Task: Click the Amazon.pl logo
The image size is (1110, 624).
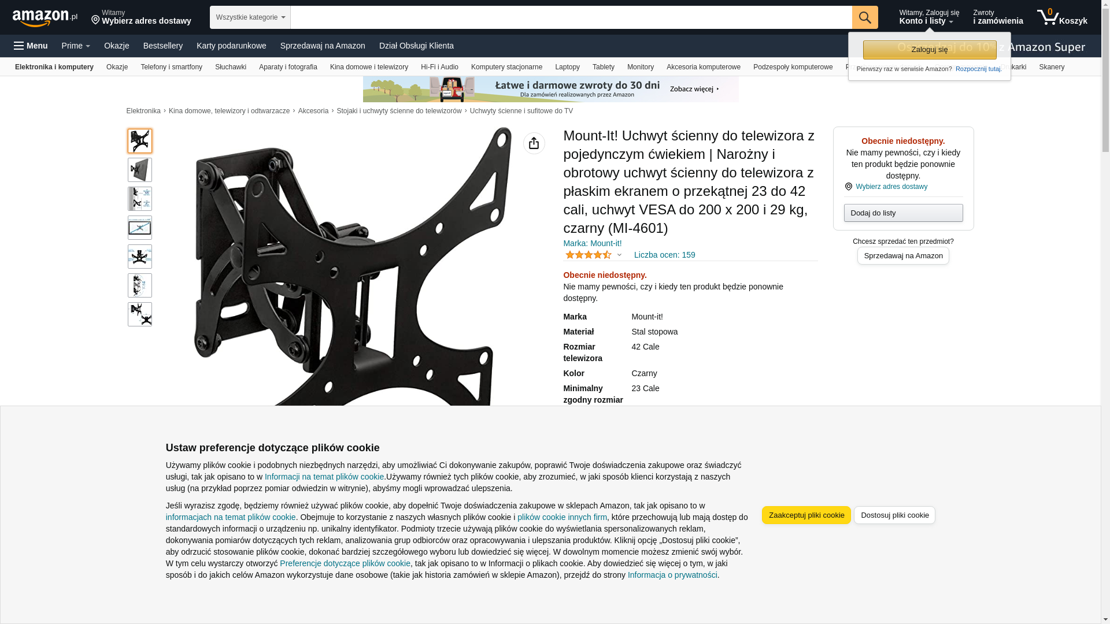Action: pyautogui.click(x=45, y=18)
